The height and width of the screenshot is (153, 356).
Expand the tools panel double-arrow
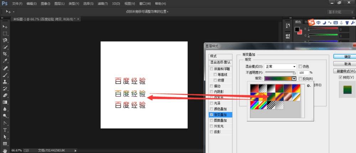[2, 18]
